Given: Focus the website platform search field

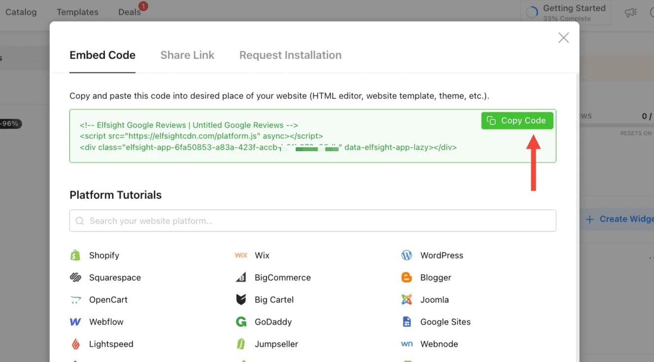Looking at the screenshot, I should pos(312,221).
